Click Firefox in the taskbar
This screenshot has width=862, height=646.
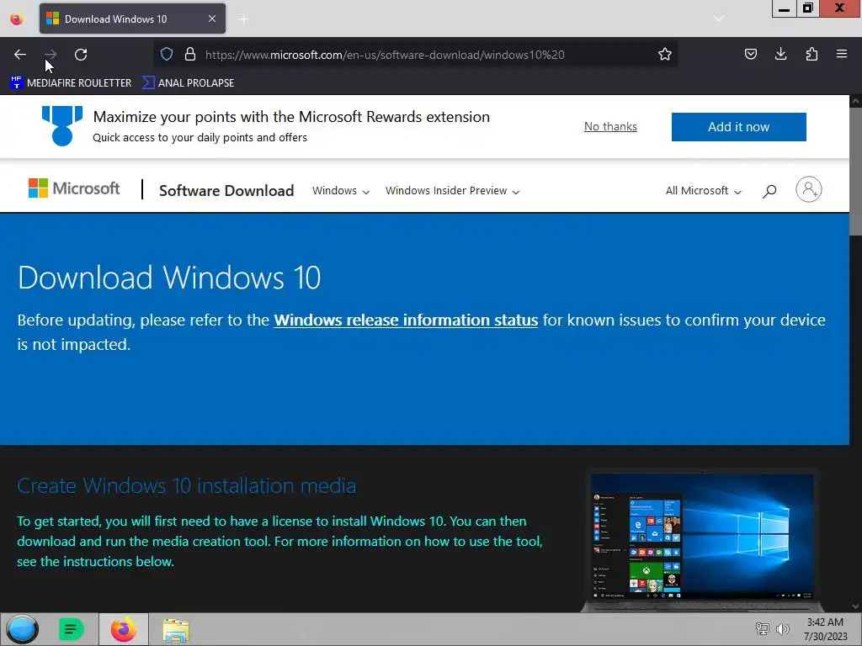click(x=124, y=629)
